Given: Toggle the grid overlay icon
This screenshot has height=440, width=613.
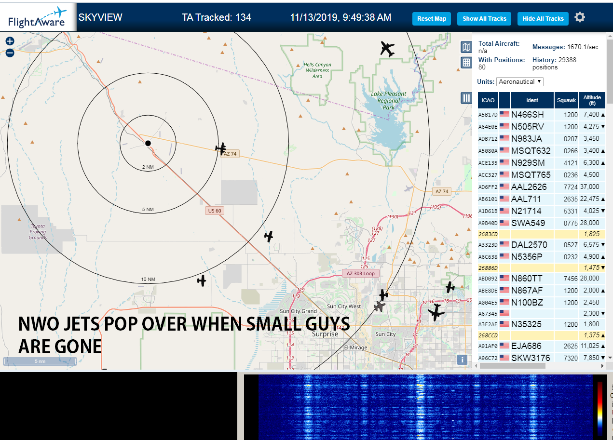Looking at the screenshot, I should coord(466,62).
